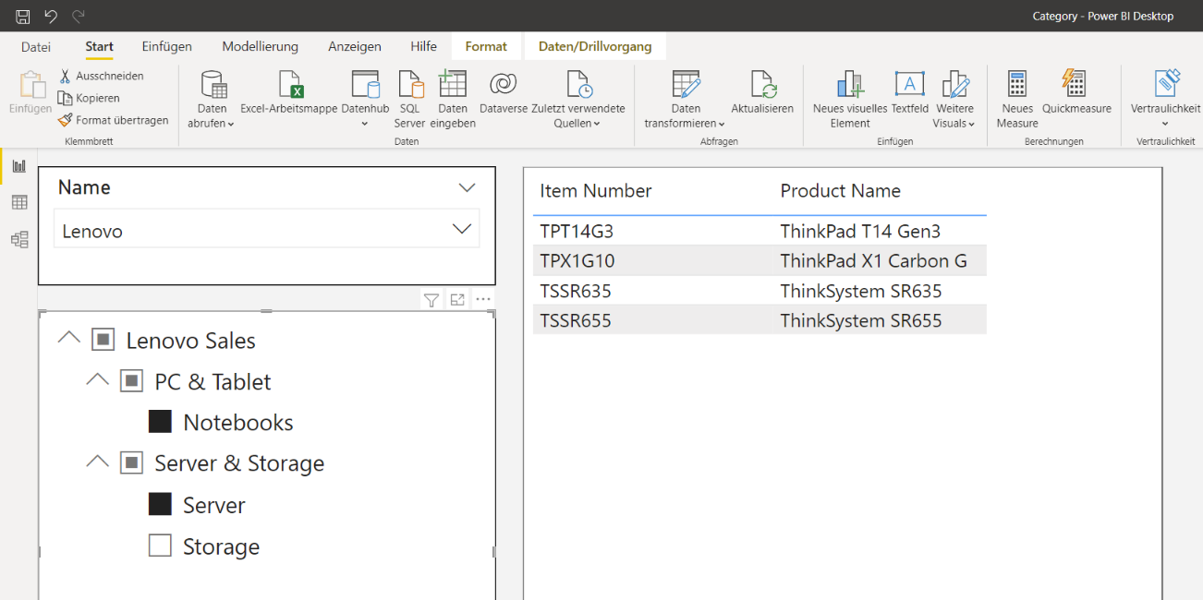1203x600 pixels.
Task: Check the Storage checkbox
Action: coord(160,546)
